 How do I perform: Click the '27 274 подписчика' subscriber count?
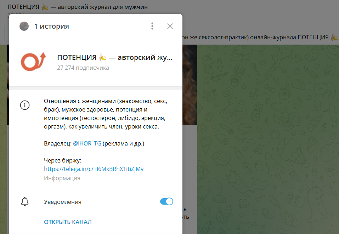coord(83,68)
